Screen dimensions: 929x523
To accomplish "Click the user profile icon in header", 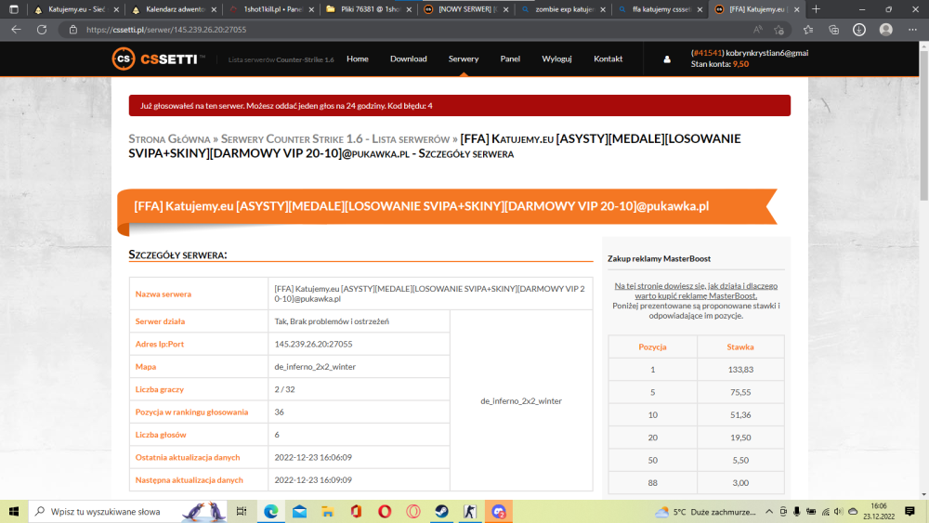I will point(666,59).
